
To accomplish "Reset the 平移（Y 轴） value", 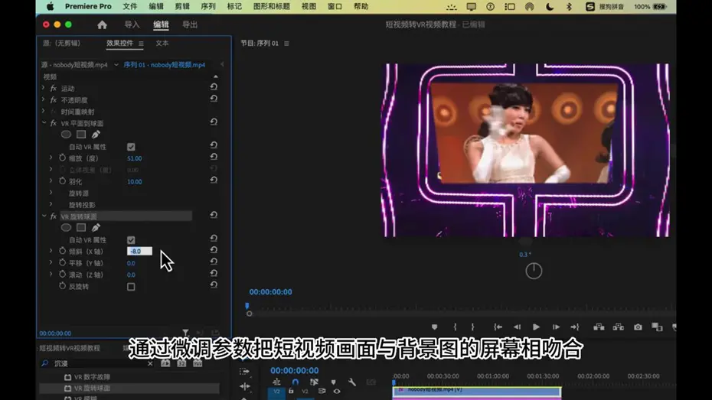I will (x=214, y=262).
